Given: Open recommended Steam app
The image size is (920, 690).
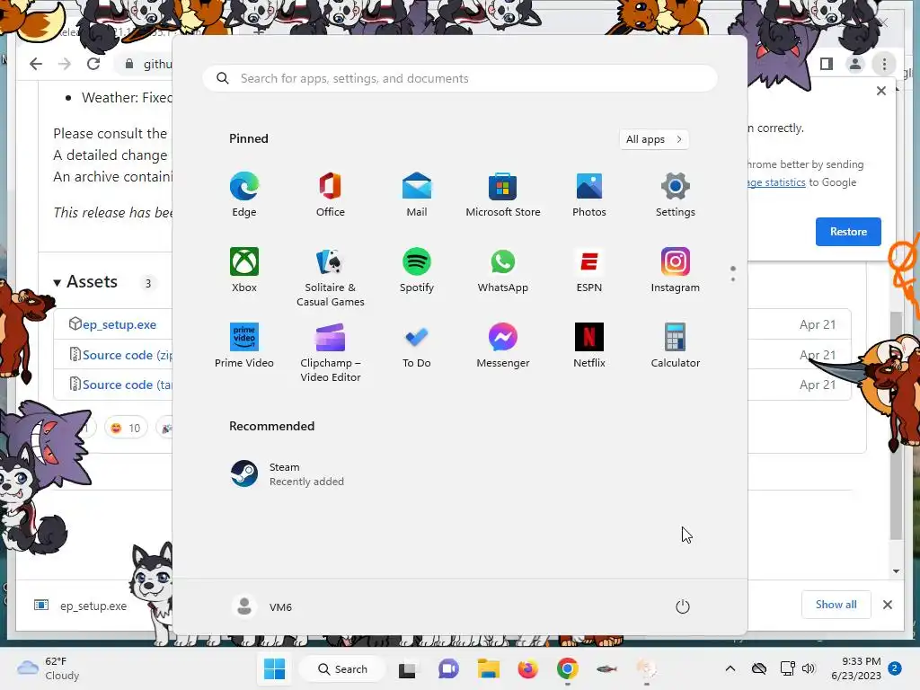Looking at the screenshot, I should (287, 474).
